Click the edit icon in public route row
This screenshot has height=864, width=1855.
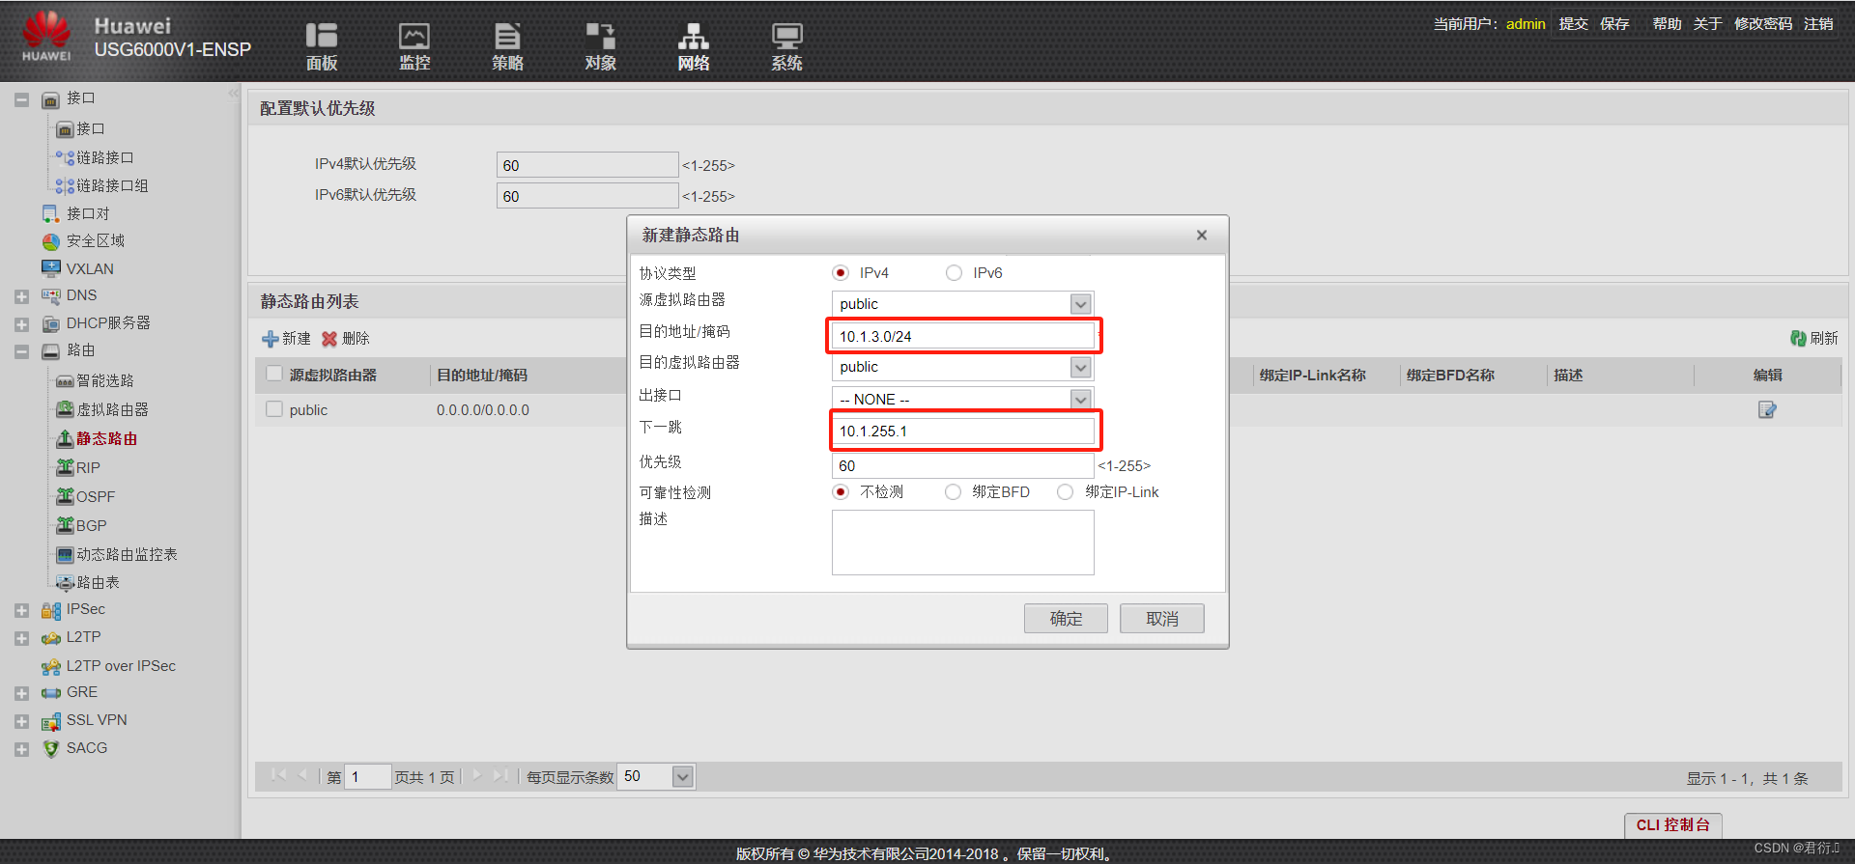(1767, 410)
